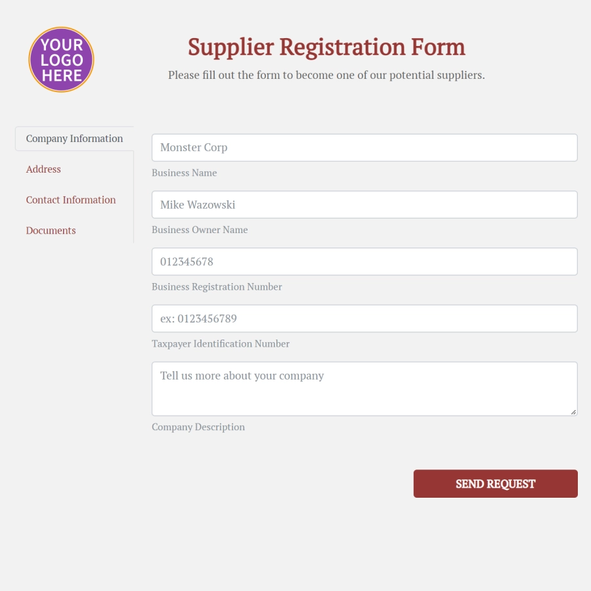
Task: Click the Taxpayer Identification Number label
Action: [220, 343]
